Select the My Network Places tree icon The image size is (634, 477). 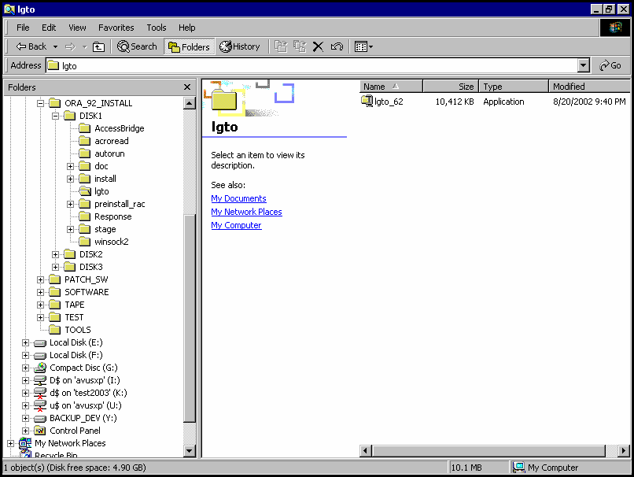point(25,443)
